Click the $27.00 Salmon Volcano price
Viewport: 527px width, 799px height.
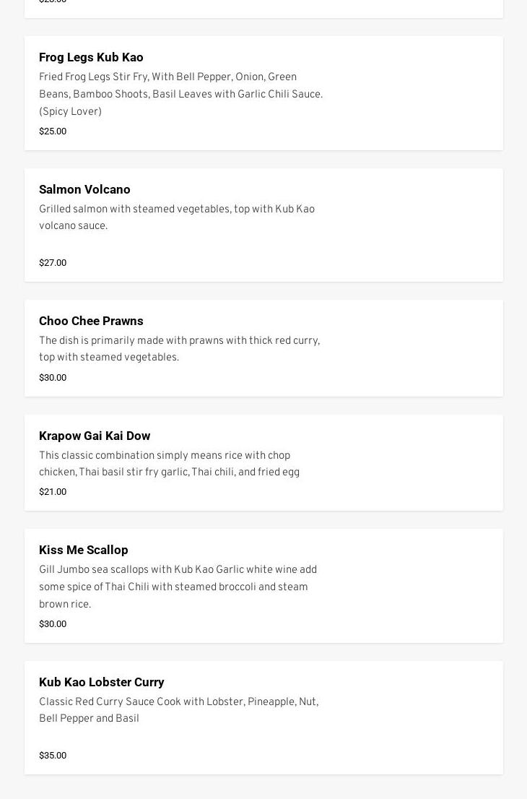[53, 263]
